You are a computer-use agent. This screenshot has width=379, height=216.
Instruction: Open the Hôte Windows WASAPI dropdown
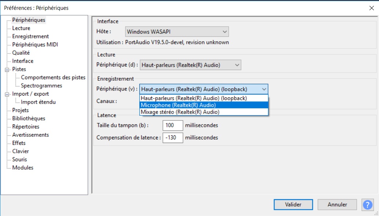(x=177, y=32)
